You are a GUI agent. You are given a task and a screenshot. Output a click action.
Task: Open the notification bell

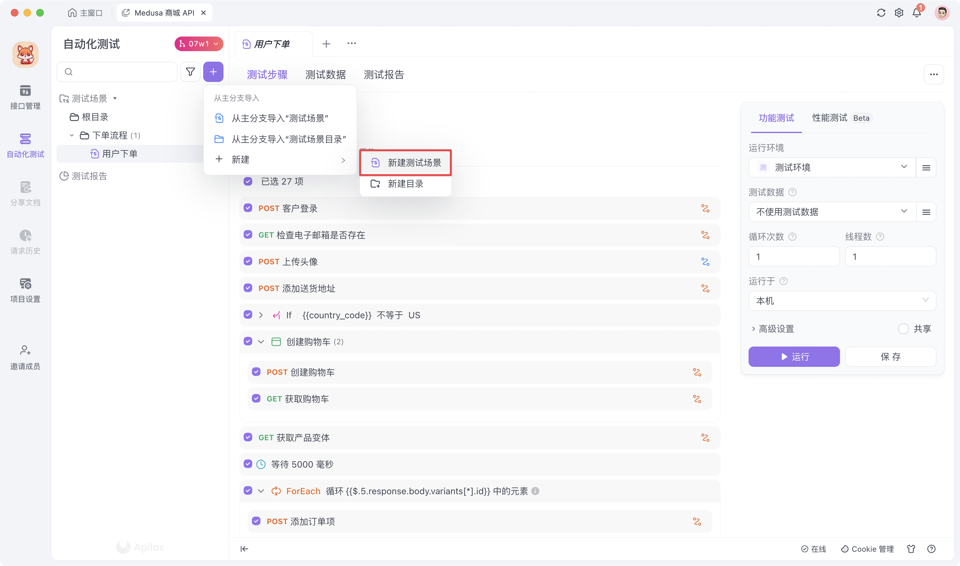click(x=917, y=13)
